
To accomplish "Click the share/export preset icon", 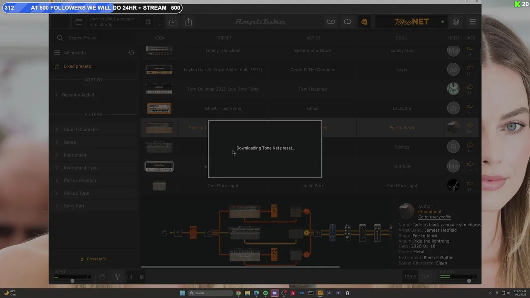I will (x=188, y=22).
